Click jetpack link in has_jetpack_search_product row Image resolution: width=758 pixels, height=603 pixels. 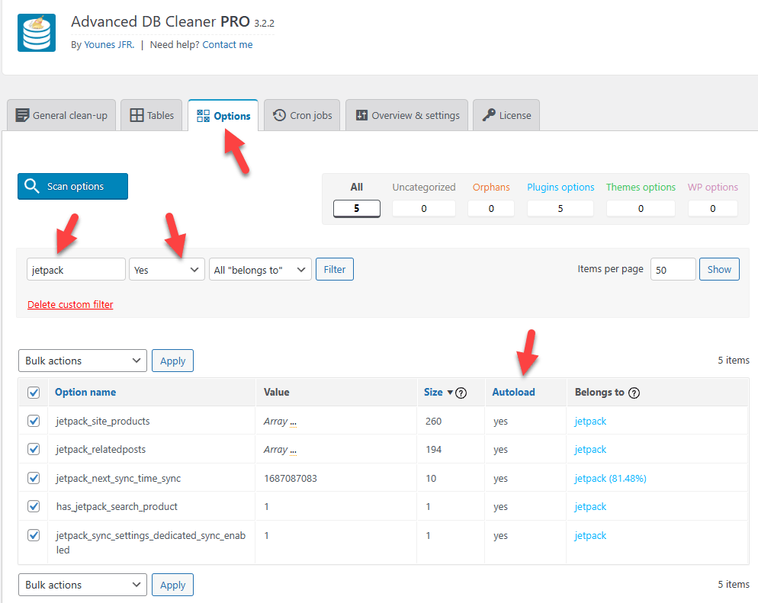click(x=590, y=507)
